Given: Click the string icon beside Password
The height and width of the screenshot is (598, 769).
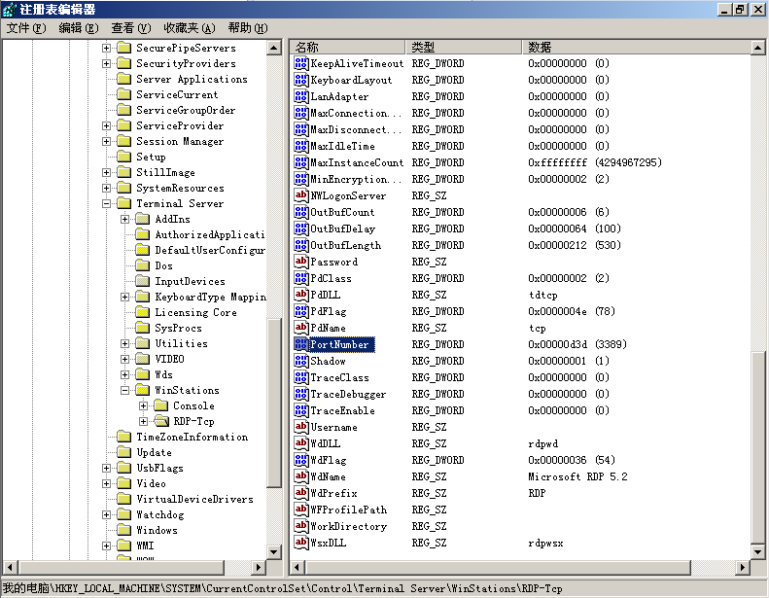Looking at the screenshot, I should point(300,262).
